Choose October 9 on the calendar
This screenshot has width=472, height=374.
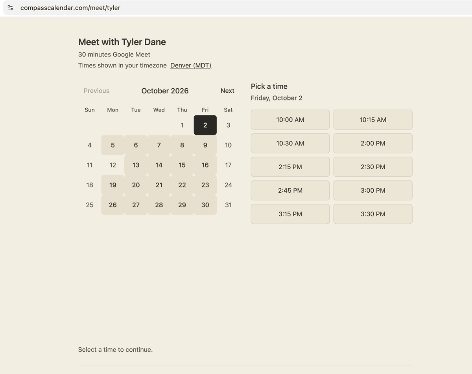[205, 145]
